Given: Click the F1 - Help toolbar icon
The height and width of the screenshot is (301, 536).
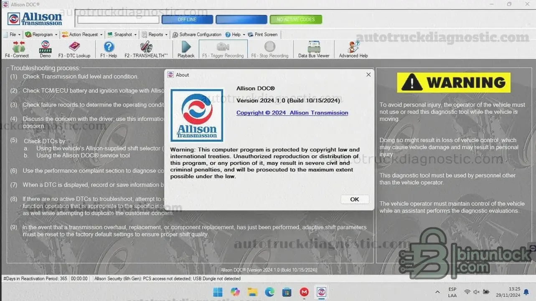Looking at the screenshot, I should pyautogui.click(x=109, y=49).
